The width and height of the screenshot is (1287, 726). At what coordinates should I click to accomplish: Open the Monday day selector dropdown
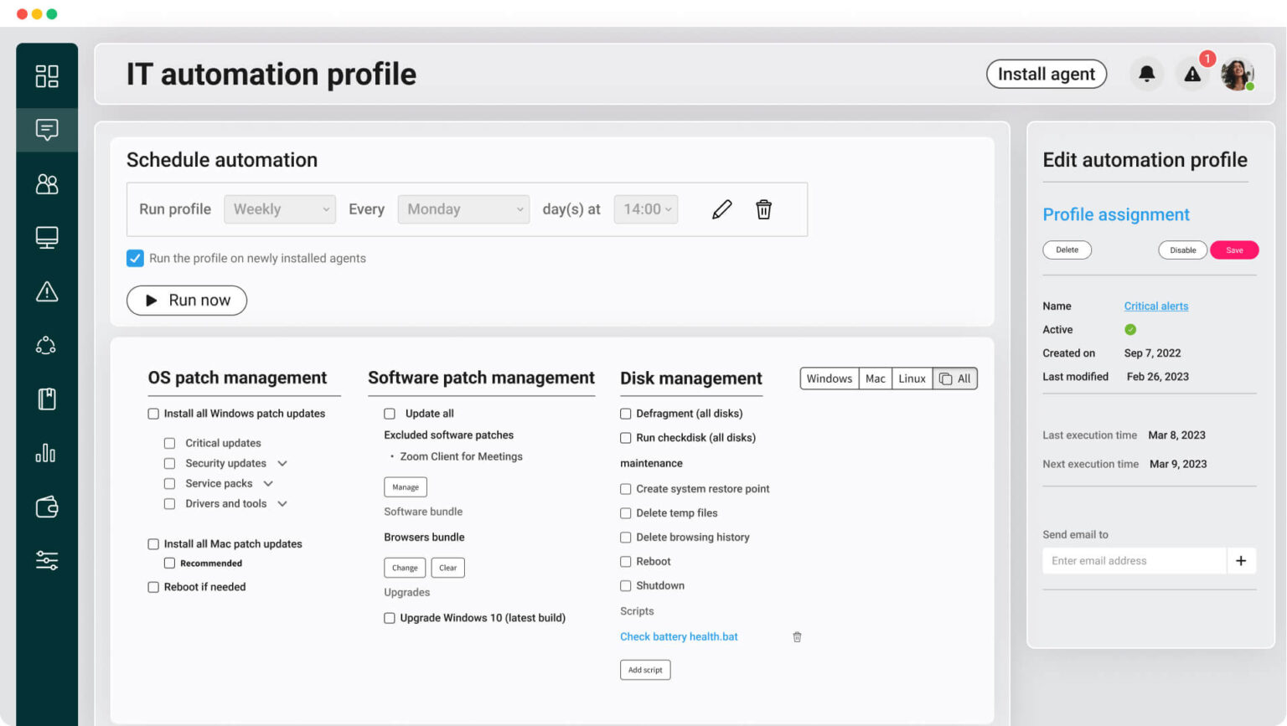click(463, 209)
